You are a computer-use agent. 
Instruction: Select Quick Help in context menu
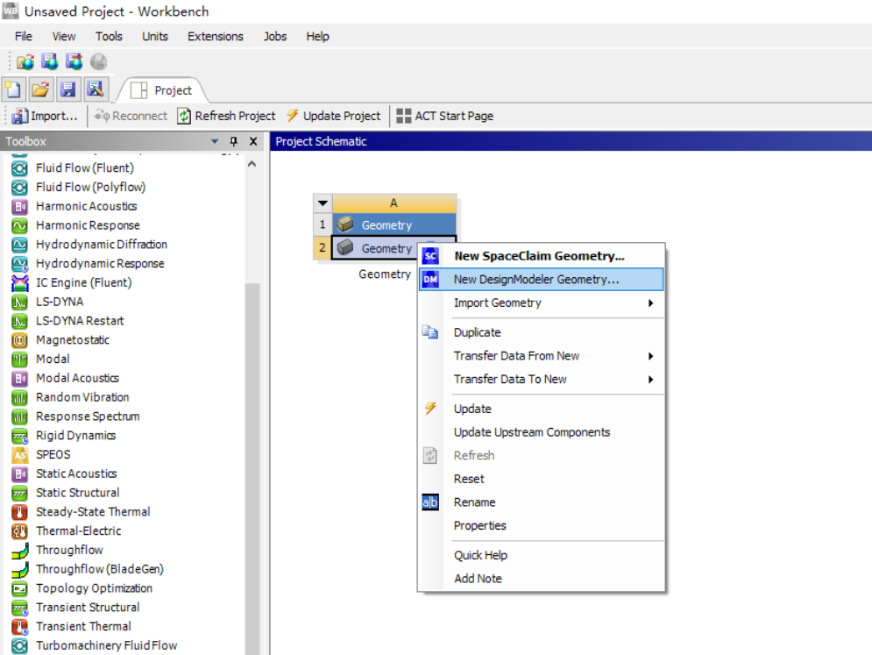(541, 555)
